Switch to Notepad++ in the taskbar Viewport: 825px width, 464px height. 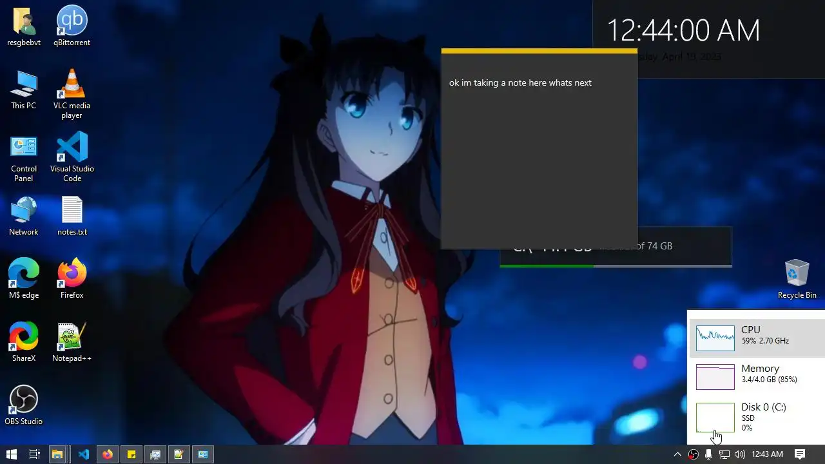[179, 454]
